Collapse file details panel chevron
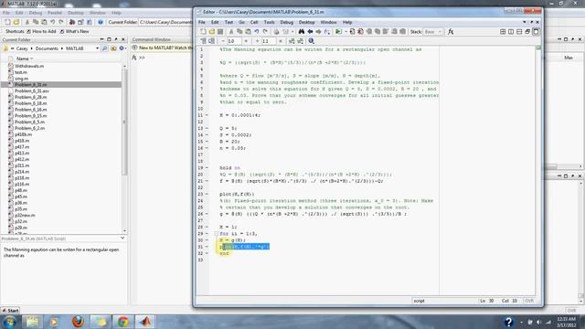The image size is (585, 329). click(x=122, y=238)
